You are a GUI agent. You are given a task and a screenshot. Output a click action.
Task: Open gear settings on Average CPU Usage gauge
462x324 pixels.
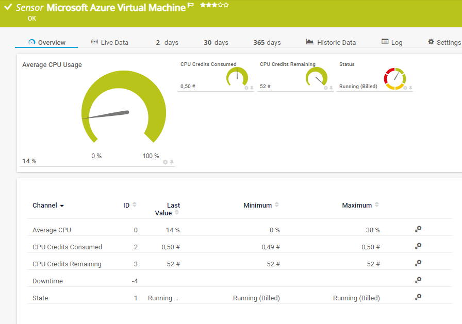pos(166,162)
